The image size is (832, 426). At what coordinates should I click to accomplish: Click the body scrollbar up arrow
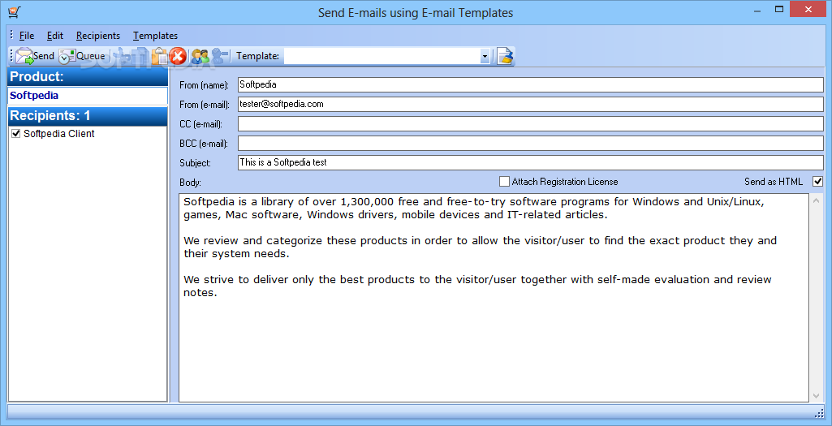pyautogui.click(x=816, y=200)
